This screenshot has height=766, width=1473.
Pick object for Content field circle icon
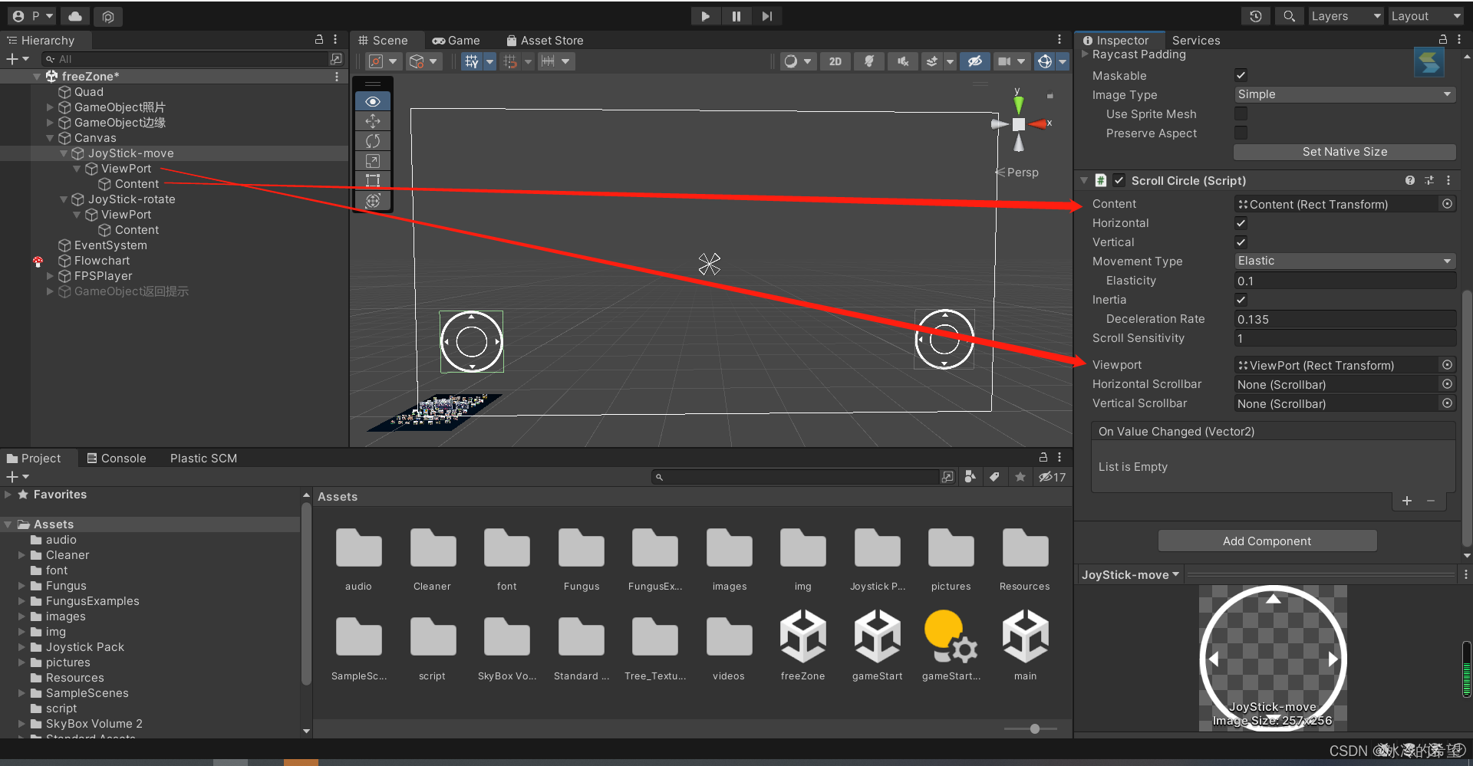pyautogui.click(x=1447, y=204)
